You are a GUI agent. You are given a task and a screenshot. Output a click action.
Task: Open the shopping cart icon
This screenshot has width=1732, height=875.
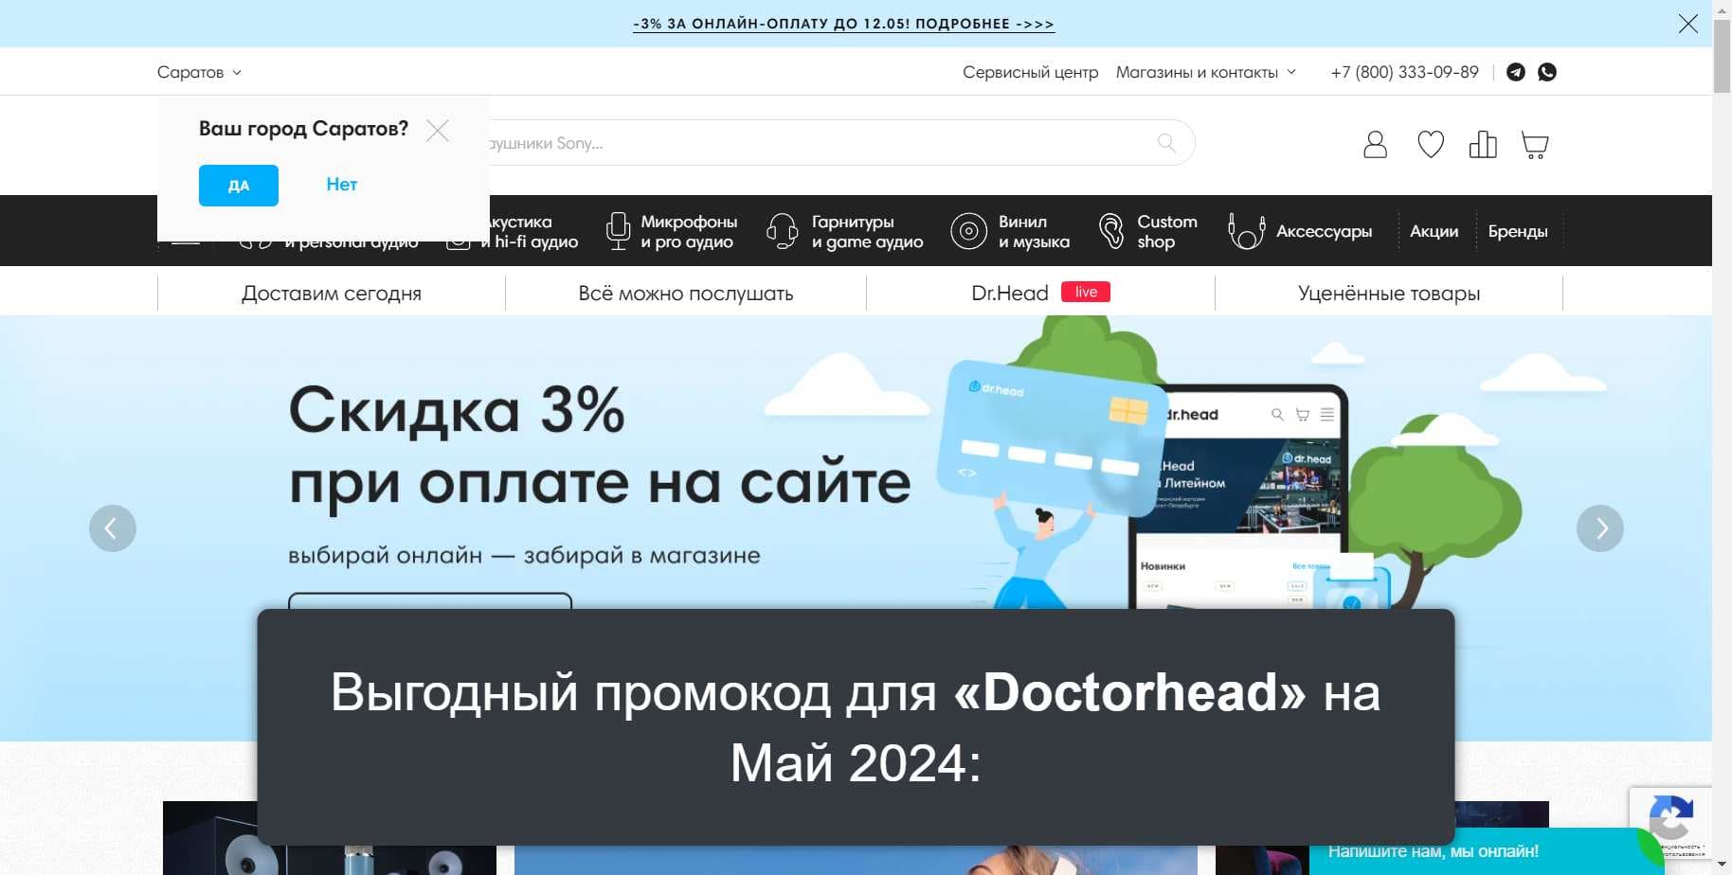(1534, 145)
